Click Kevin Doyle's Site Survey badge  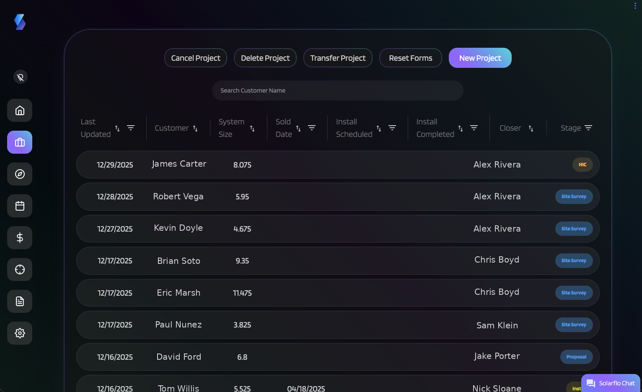click(x=574, y=229)
